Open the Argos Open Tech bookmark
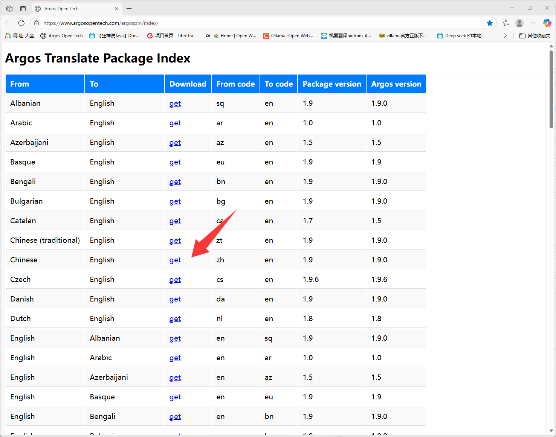556x437 pixels. [x=61, y=36]
